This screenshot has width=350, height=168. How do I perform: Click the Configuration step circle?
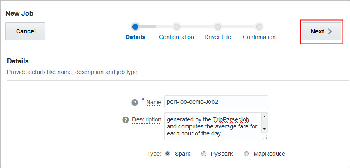176,27
